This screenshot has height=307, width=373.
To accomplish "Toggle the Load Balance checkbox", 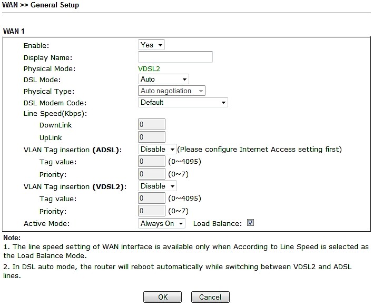I will point(250,223).
